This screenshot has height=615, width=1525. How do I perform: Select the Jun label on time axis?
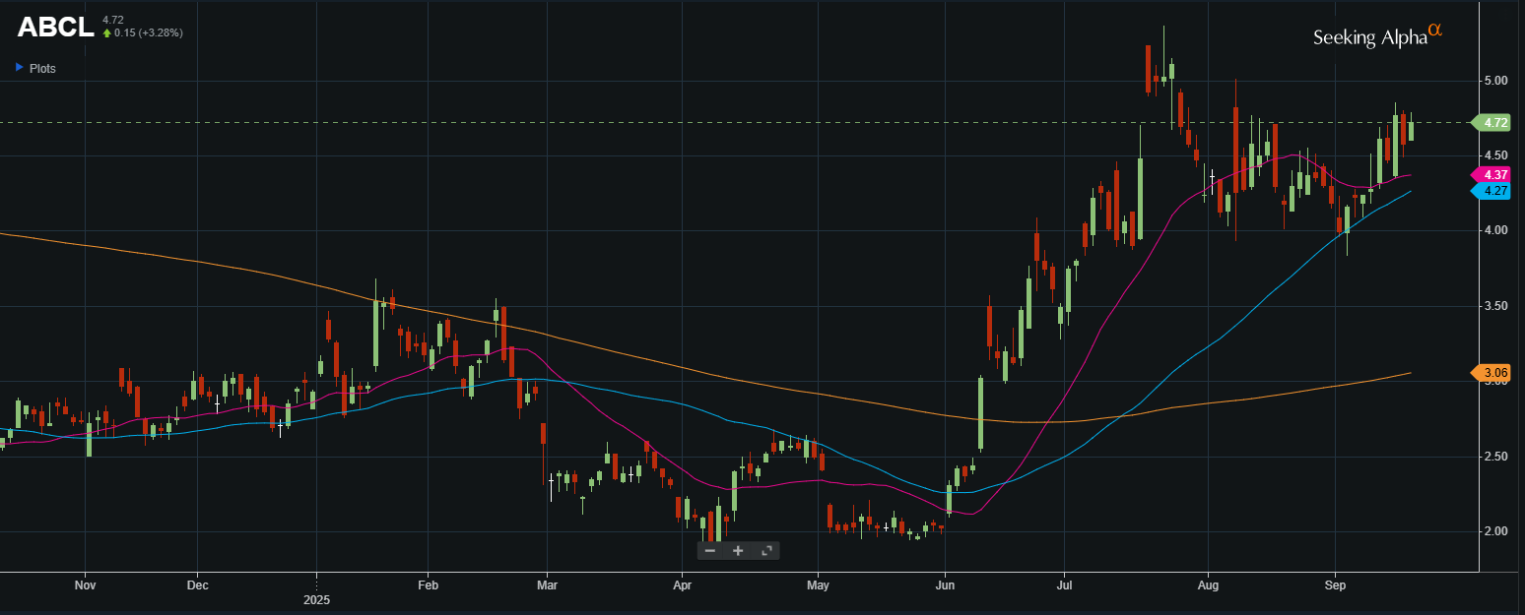[x=945, y=585]
